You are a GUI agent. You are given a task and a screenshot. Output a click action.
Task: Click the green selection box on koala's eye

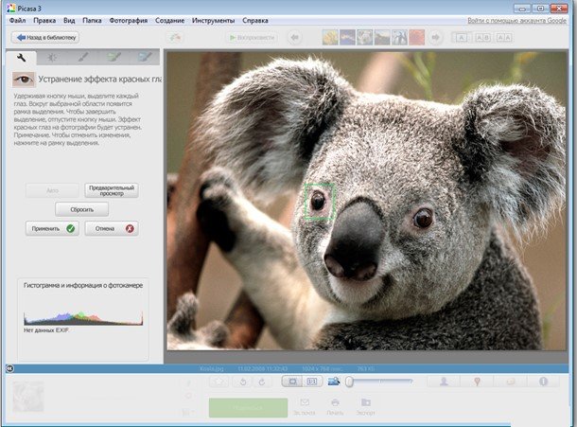[319, 201]
